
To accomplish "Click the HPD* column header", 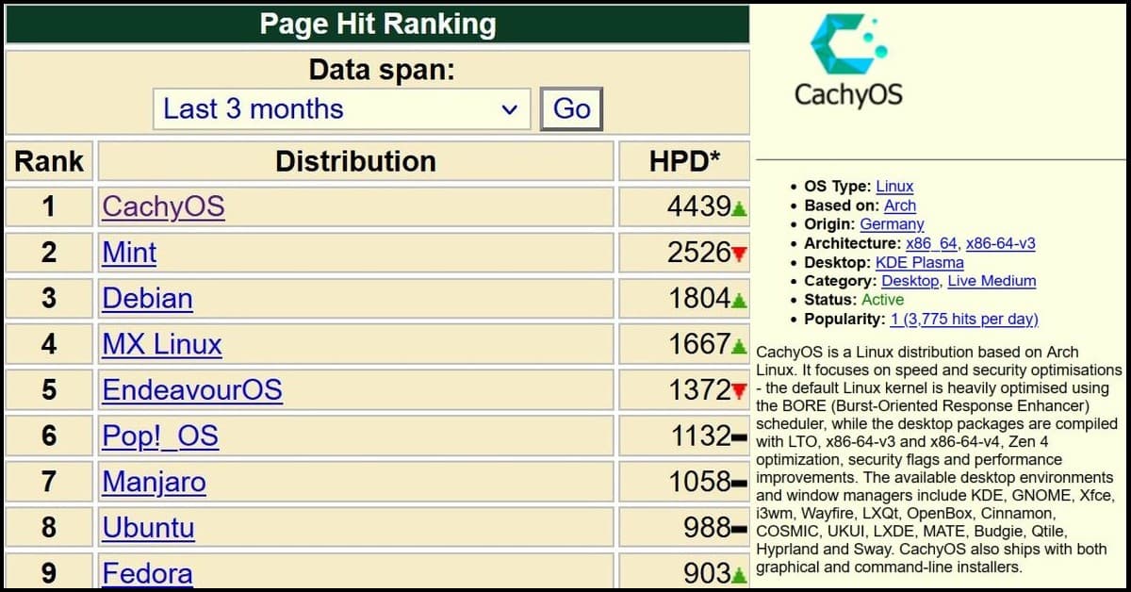I will [684, 161].
